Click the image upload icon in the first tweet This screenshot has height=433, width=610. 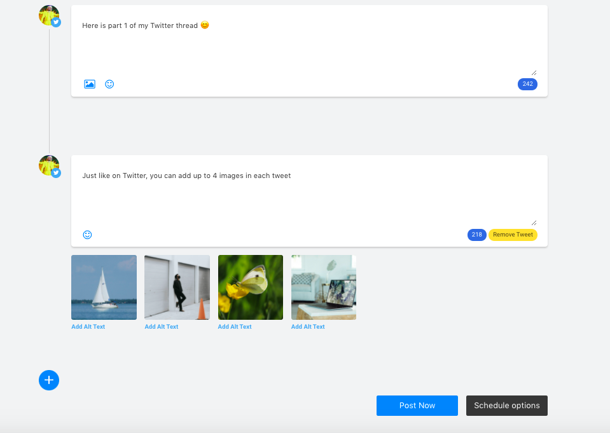(89, 83)
